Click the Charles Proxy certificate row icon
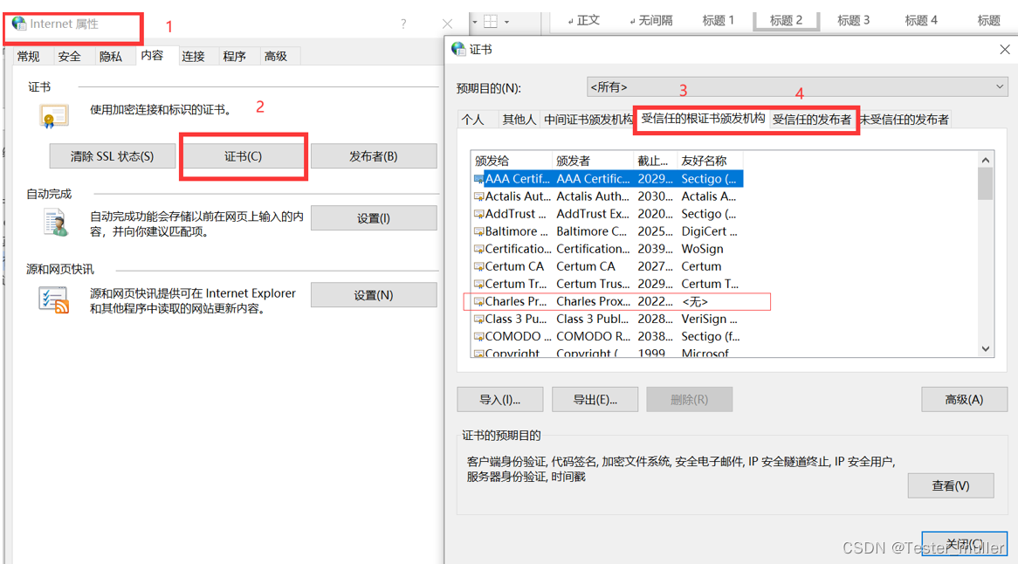This screenshot has width=1018, height=564. tap(478, 302)
